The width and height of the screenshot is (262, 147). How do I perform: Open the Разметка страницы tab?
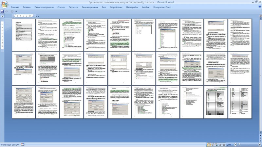coord(44,7)
